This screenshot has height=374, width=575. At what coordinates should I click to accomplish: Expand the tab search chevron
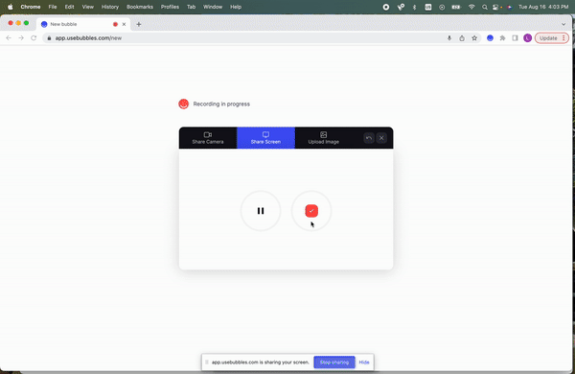tap(563, 24)
